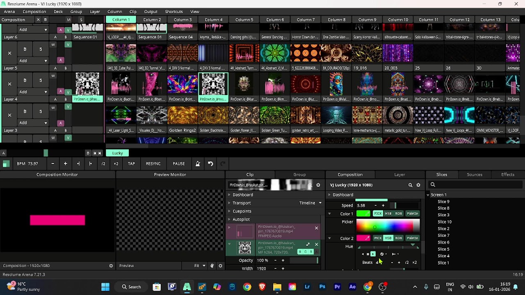Click the eyedropper on Color 2 swatch

point(367,238)
